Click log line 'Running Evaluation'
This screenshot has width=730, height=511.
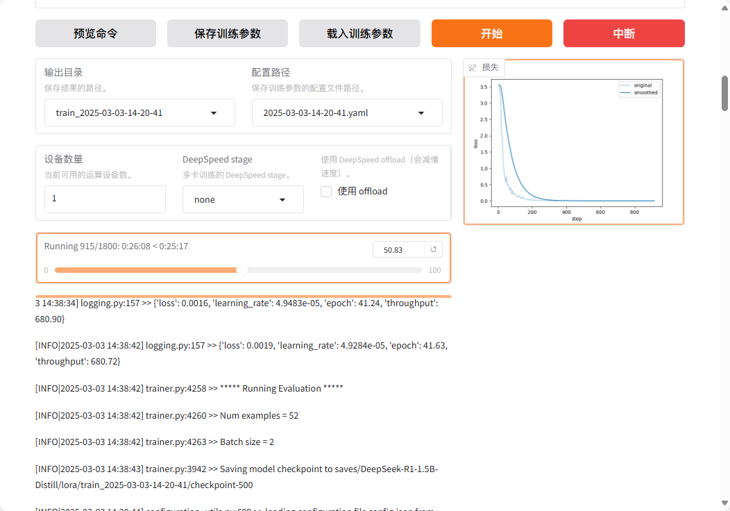[189, 389]
